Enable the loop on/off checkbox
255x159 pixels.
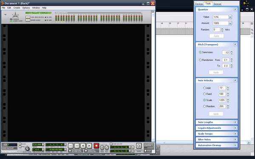[x=111, y=144]
